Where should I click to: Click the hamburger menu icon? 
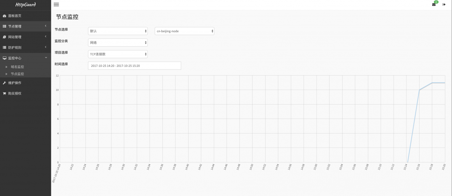(x=56, y=5)
